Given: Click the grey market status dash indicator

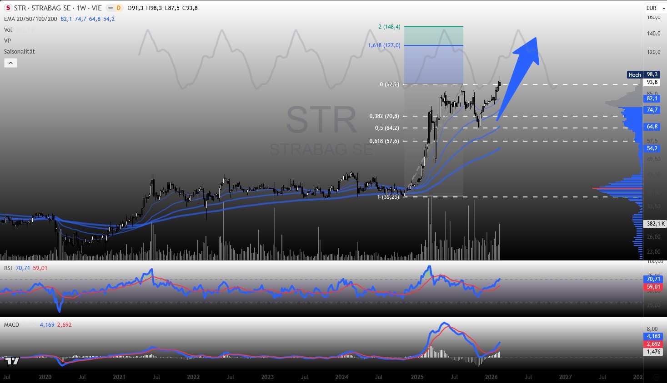Looking at the screenshot, I should tap(110, 8).
